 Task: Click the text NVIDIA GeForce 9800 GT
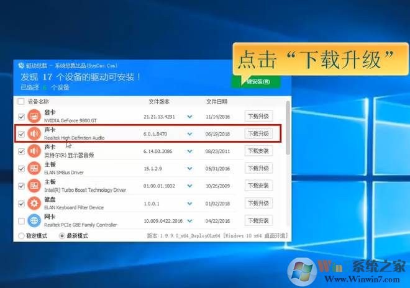70,120
